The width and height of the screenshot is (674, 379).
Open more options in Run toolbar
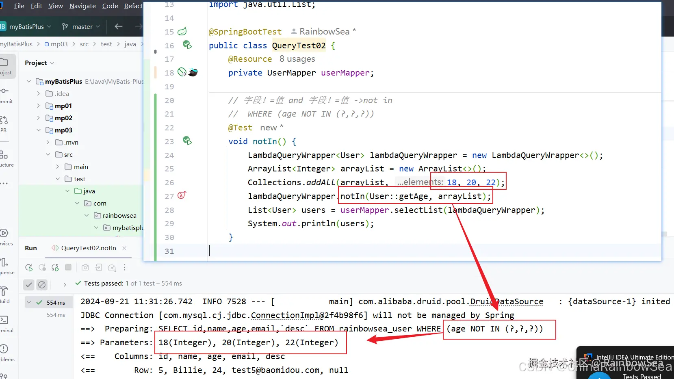[x=125, y=267]
